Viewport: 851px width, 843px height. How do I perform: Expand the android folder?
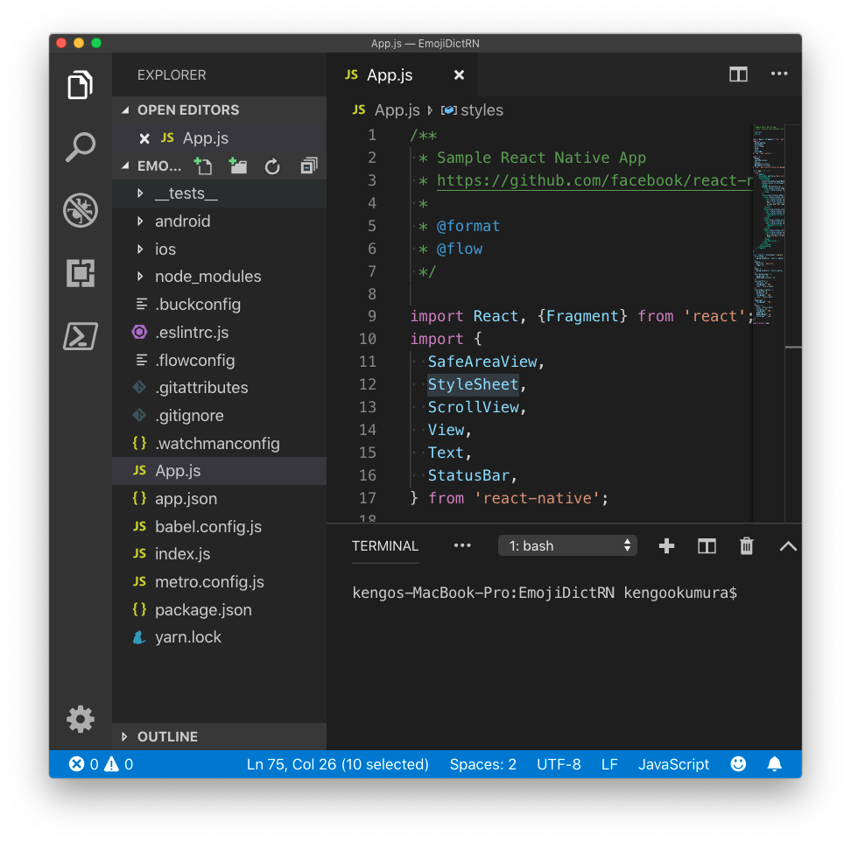182,221
